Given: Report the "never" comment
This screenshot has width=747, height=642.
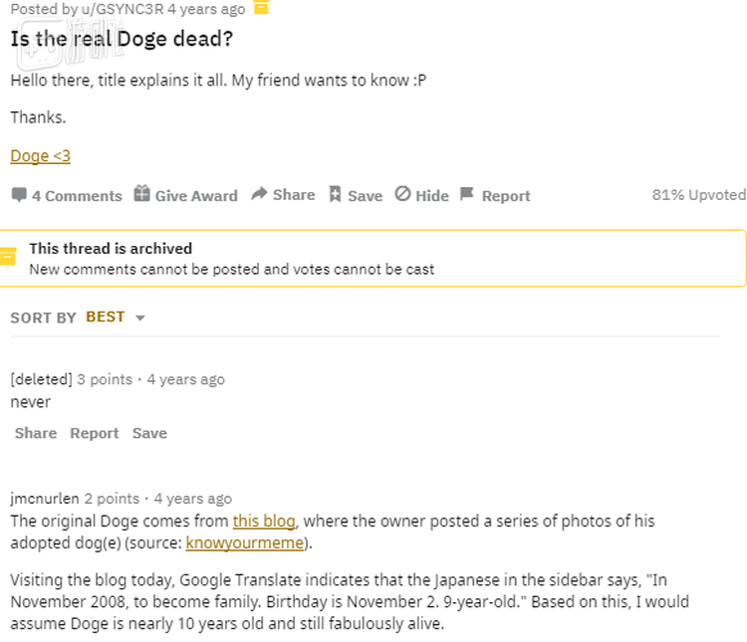Looking at the screenshot, I should pyautogui.click(x=94, y=433).
